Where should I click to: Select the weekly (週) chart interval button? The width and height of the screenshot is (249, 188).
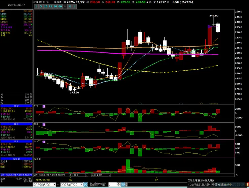point(70,6)
